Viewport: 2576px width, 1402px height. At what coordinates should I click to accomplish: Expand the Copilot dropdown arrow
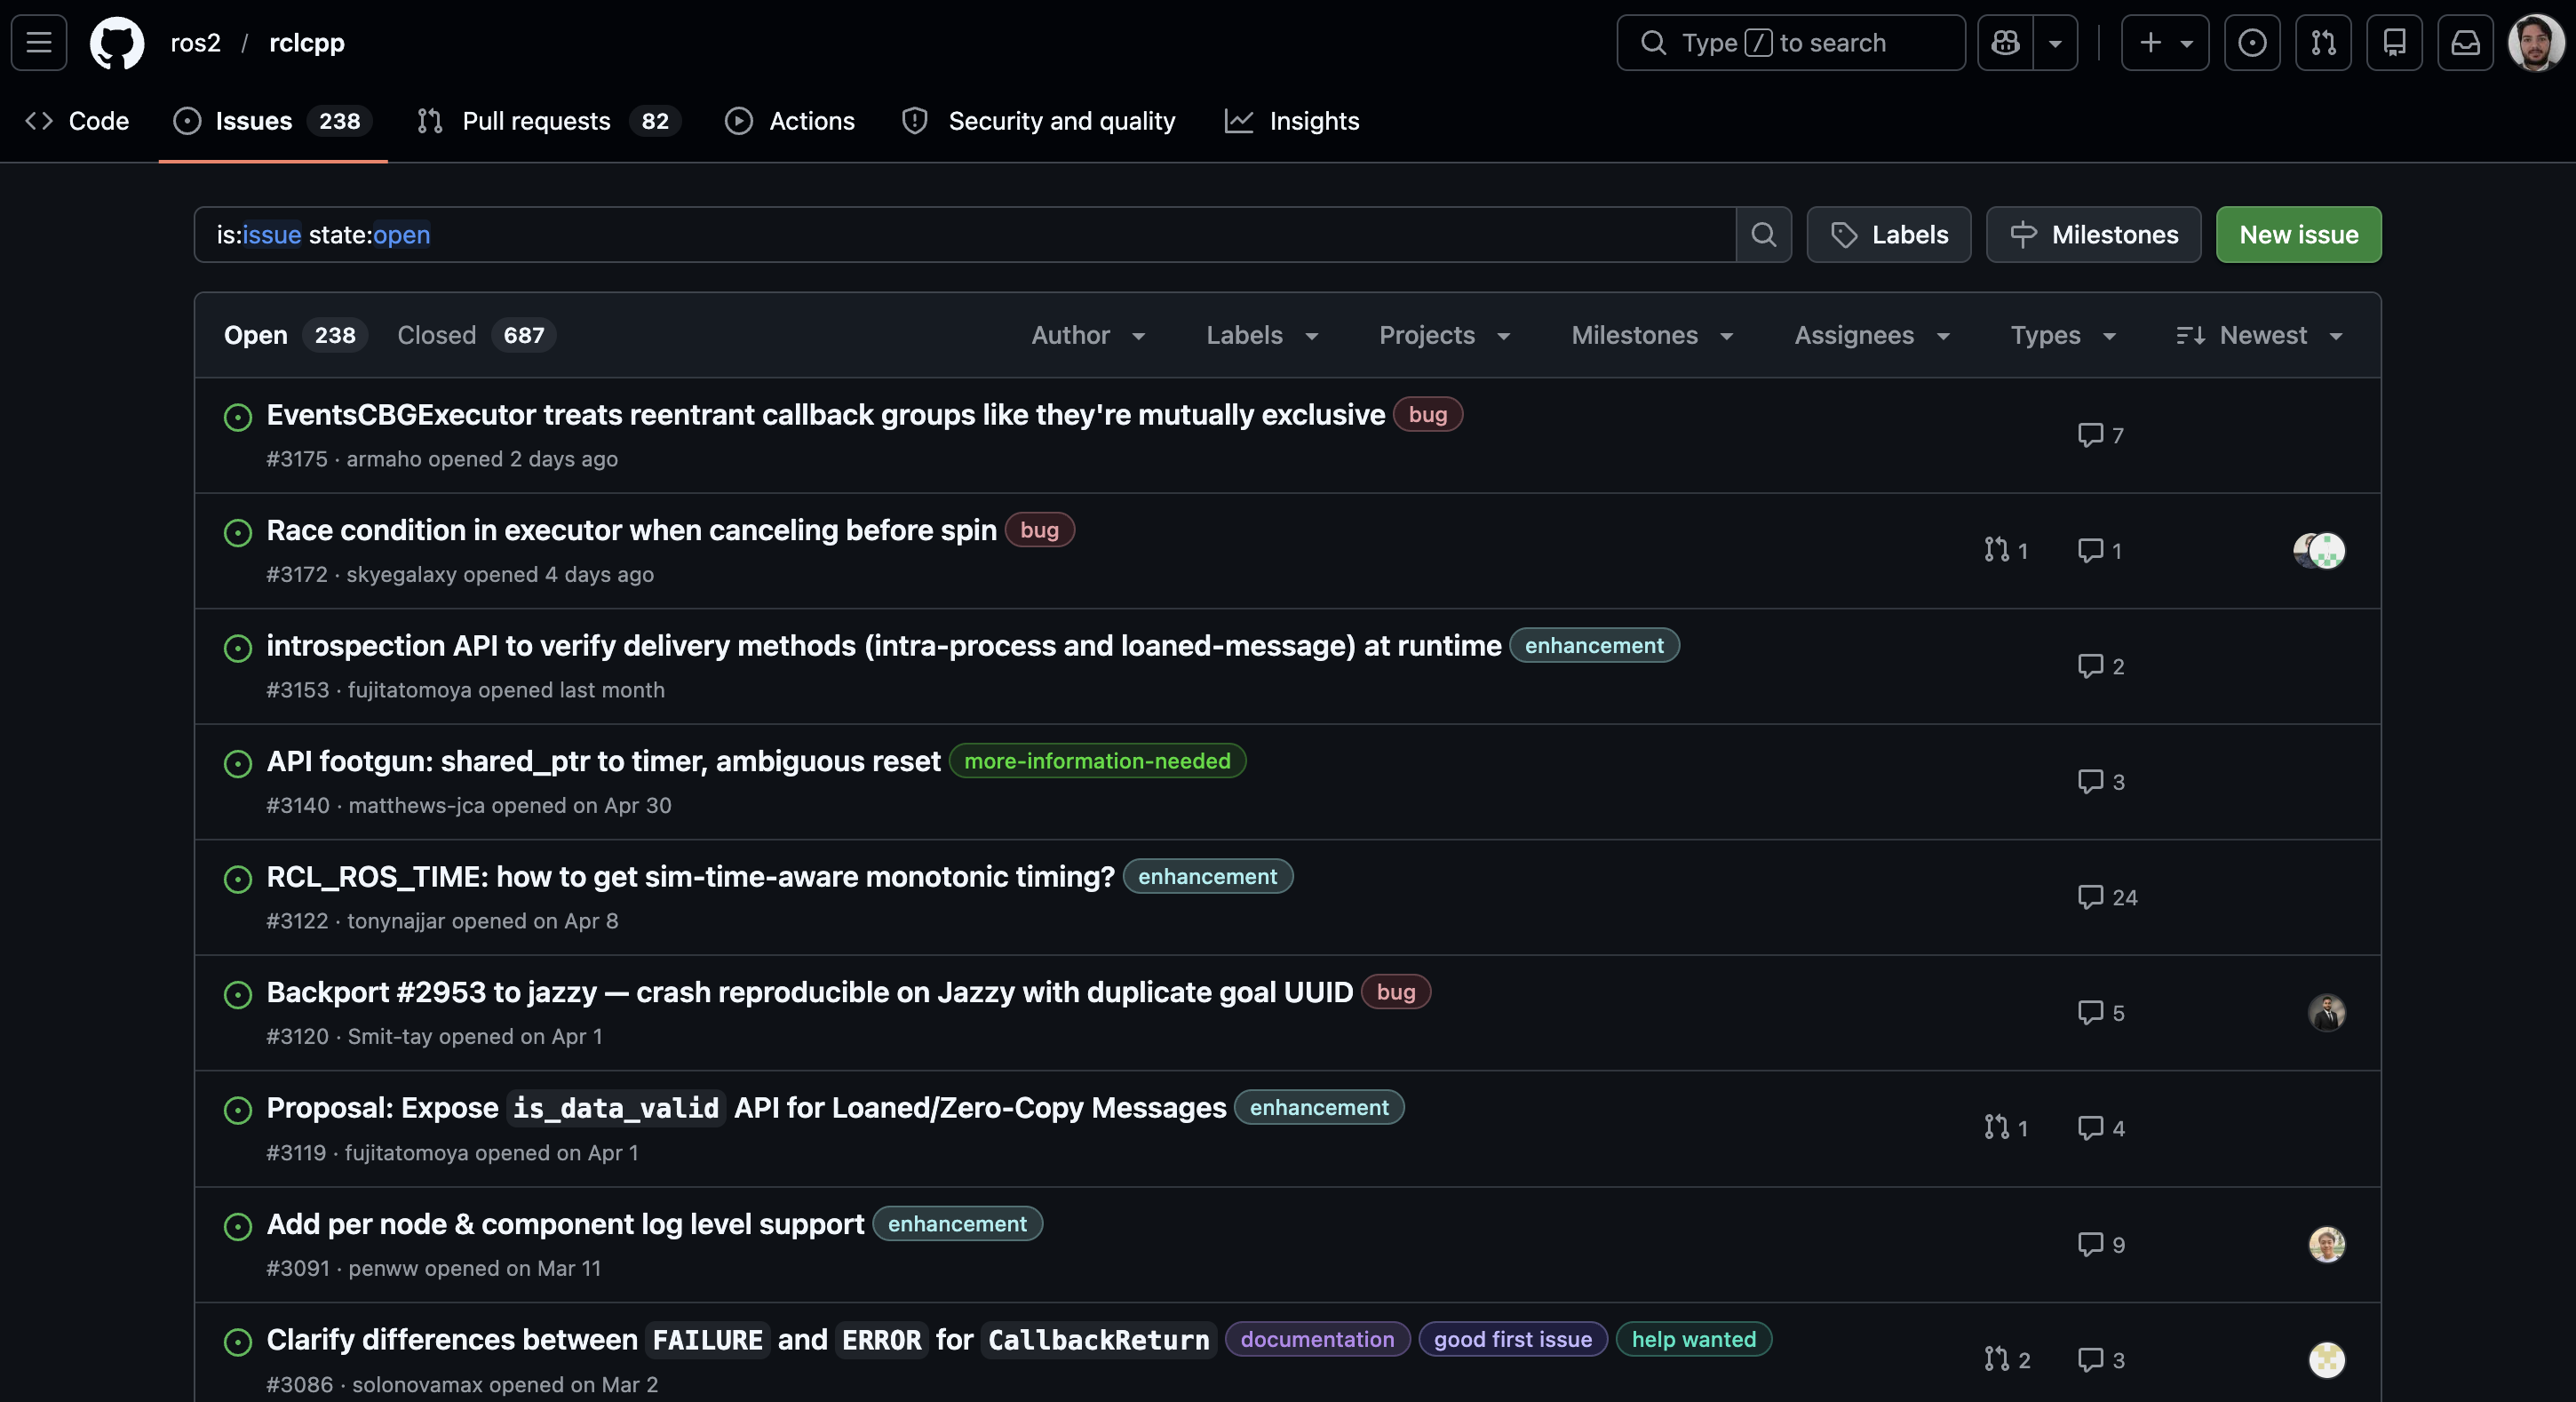2055,42
